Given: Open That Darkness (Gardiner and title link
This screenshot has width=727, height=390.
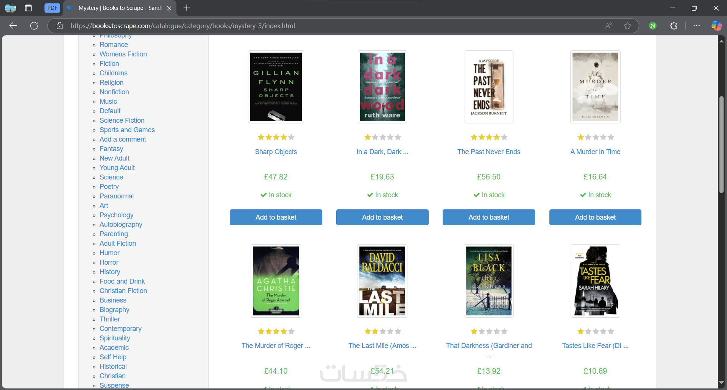Looking at the screenshot, I should coord(489,346).
